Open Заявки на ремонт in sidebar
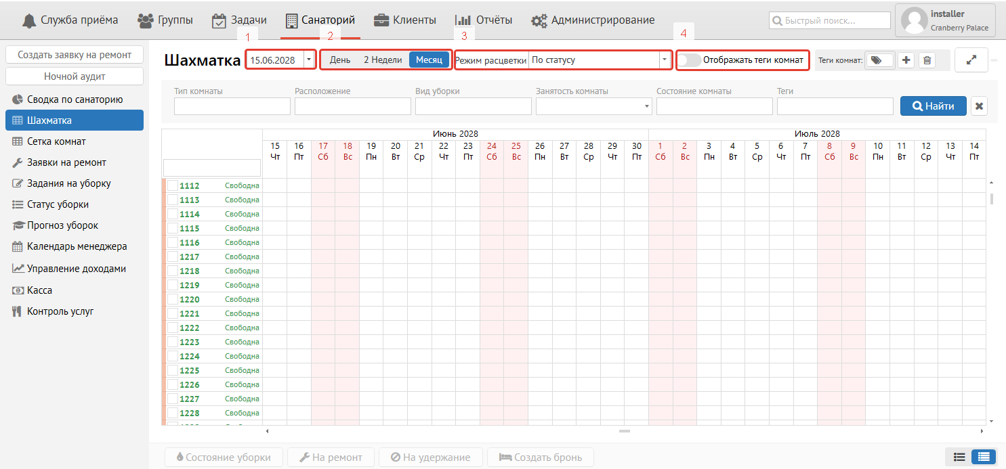Screen dimensions: 1006x469 [x=75, y=162]
